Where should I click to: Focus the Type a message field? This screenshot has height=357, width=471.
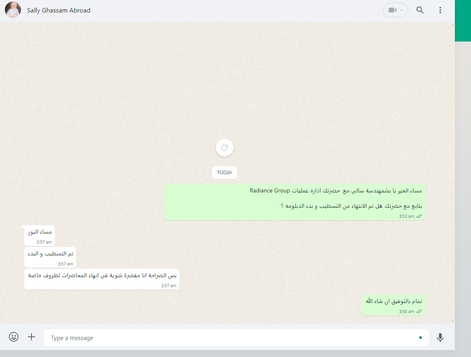236,338
